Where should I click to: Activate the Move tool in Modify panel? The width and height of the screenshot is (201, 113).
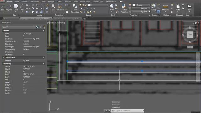(33, 5)
